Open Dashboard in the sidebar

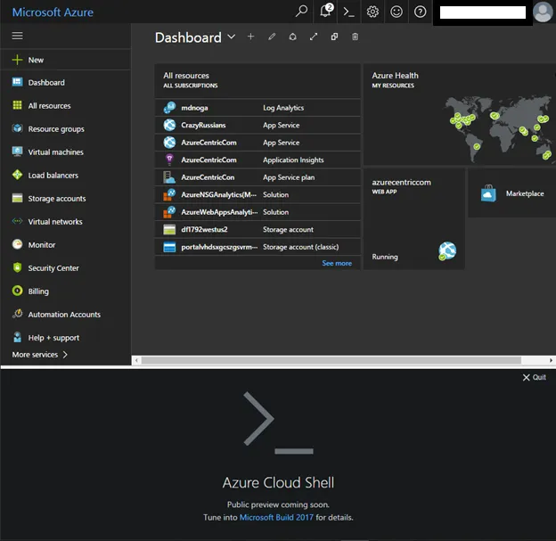[x=65, y=82]
